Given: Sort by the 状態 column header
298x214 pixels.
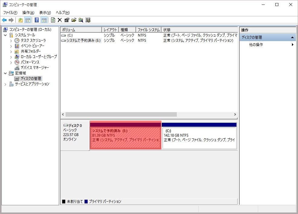Looking at the screenshot, I should click(199, 30).
